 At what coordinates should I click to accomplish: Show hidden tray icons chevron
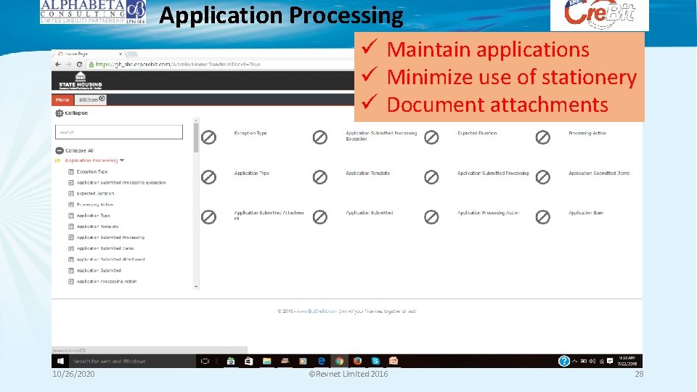click(575, 361)
